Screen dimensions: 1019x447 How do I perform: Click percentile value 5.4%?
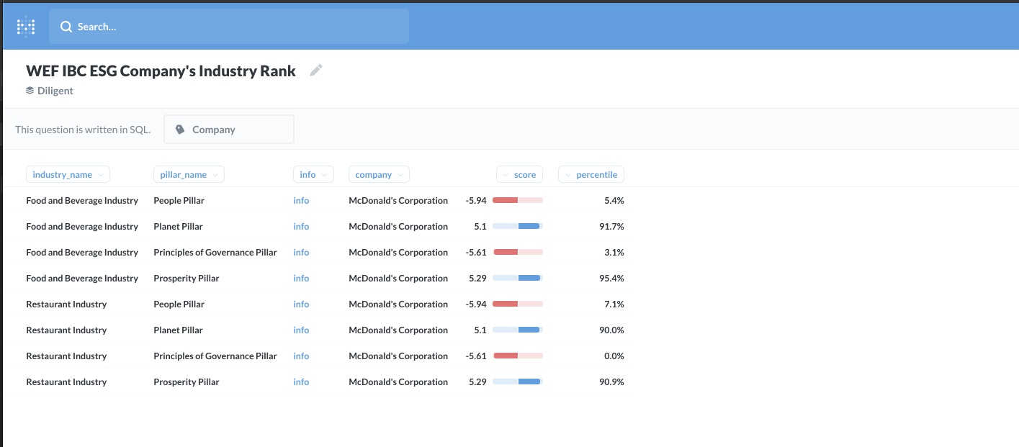pos(614,201)
